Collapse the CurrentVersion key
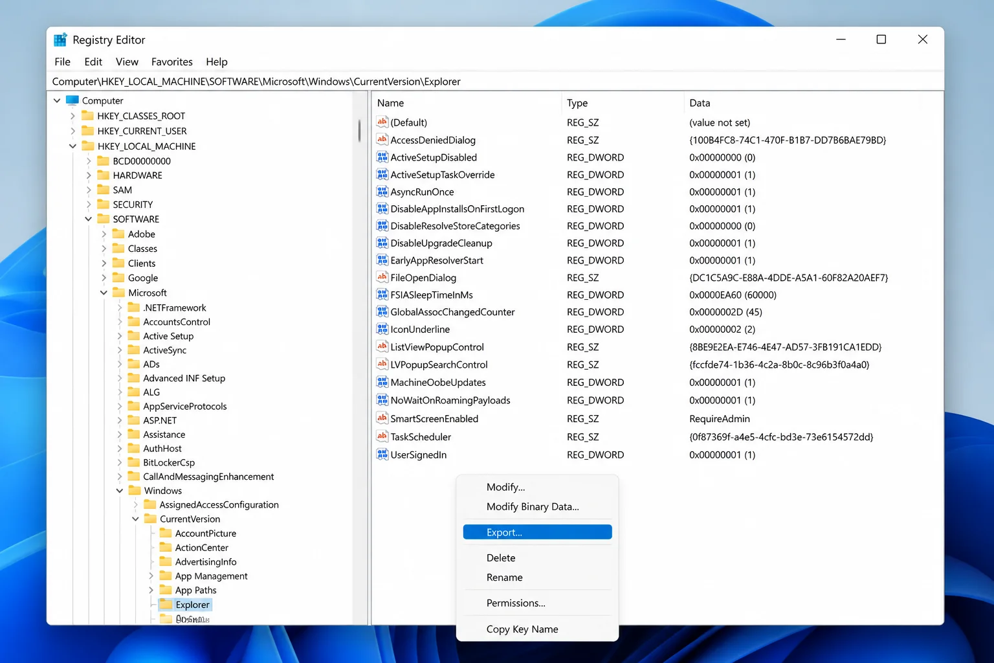This screenshot has width=994, height=663. click(135, 519)
